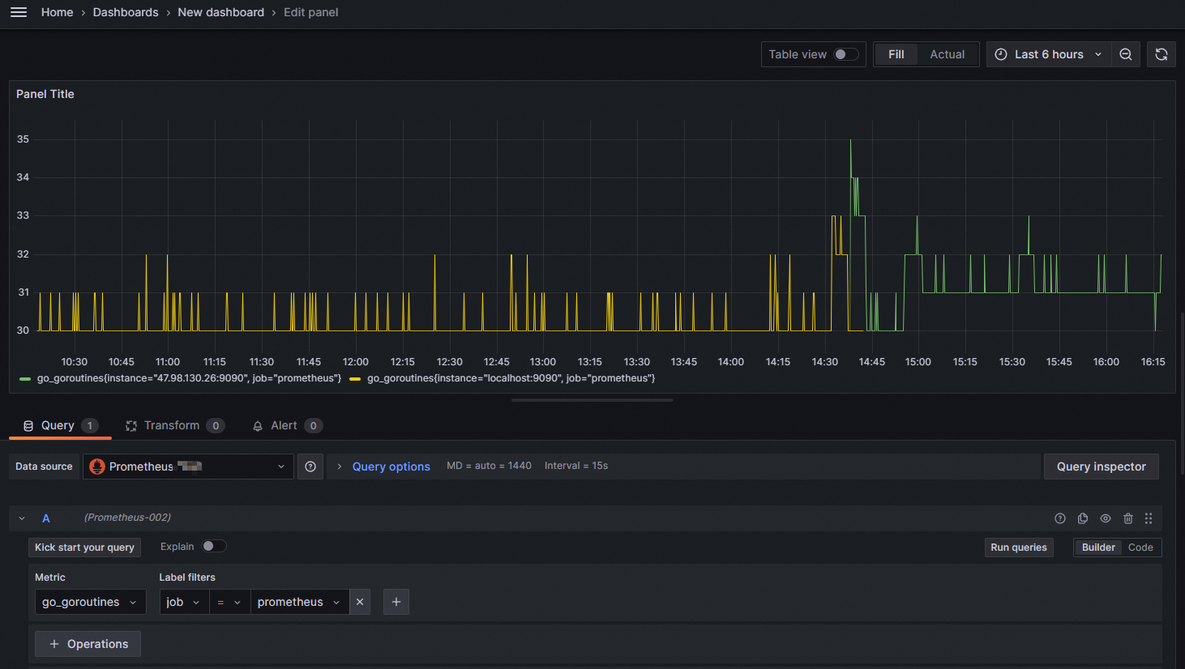This screenshot has height=669, width=1185.
Task: Click the Run queries button
Action: pyautogui.click(x=1019, y=548)
